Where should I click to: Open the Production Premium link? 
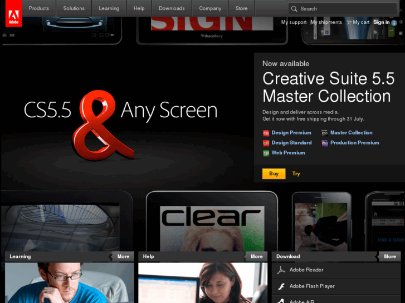coord(355,143)
